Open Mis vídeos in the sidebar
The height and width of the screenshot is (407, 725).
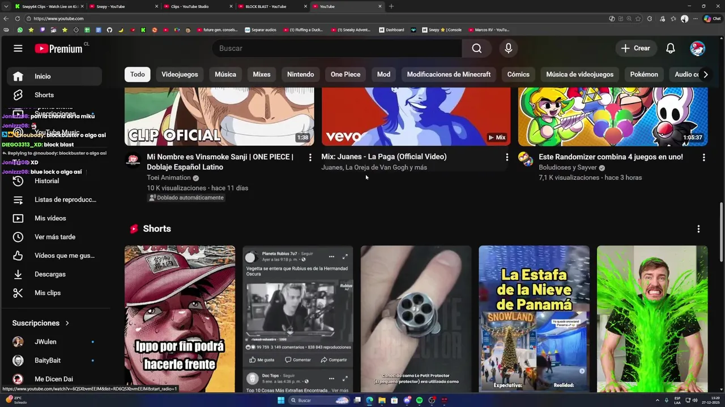[54, 218]
